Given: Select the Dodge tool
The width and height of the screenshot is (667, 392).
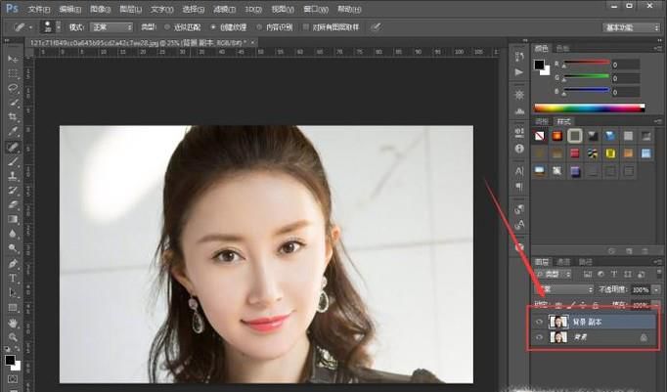Looking at the screenshot, I should [x=13, y=248].
